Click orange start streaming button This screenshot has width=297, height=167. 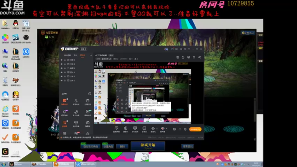click(195, 129)
